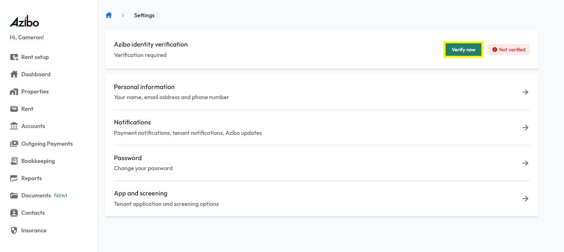Screen dimensions: 564x252
Task: Open the App and screening settings row
Action: 322,199
